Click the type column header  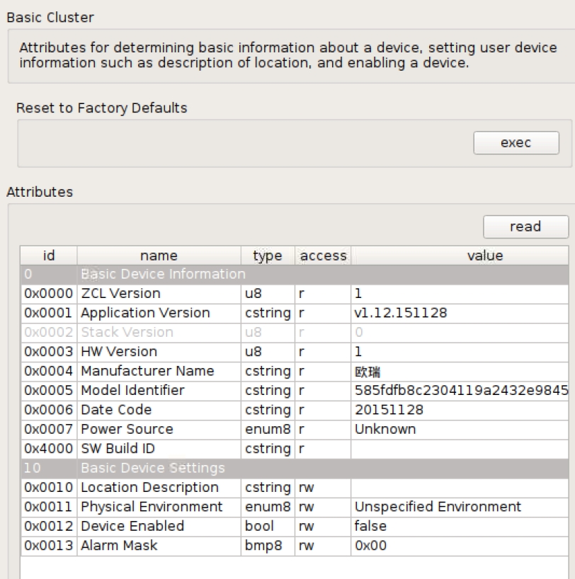(x=268, y=256)
